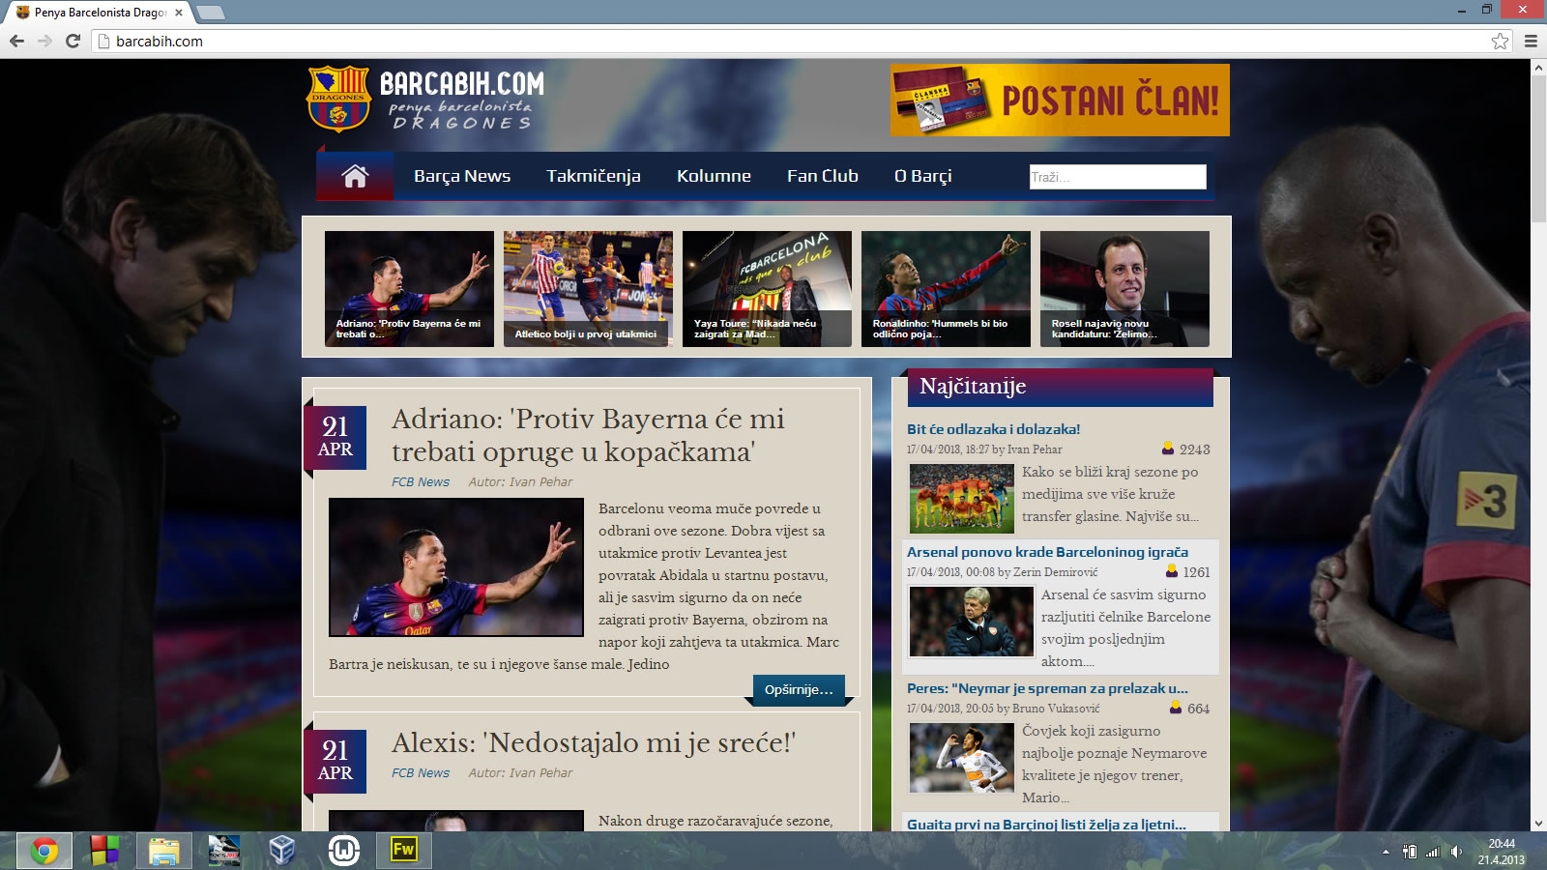The width and height of the screenshot is (1547, 870).
Task: Open Atletico bolji u prvoj utakmici thumbnail
Action: (x=588, y=289)
